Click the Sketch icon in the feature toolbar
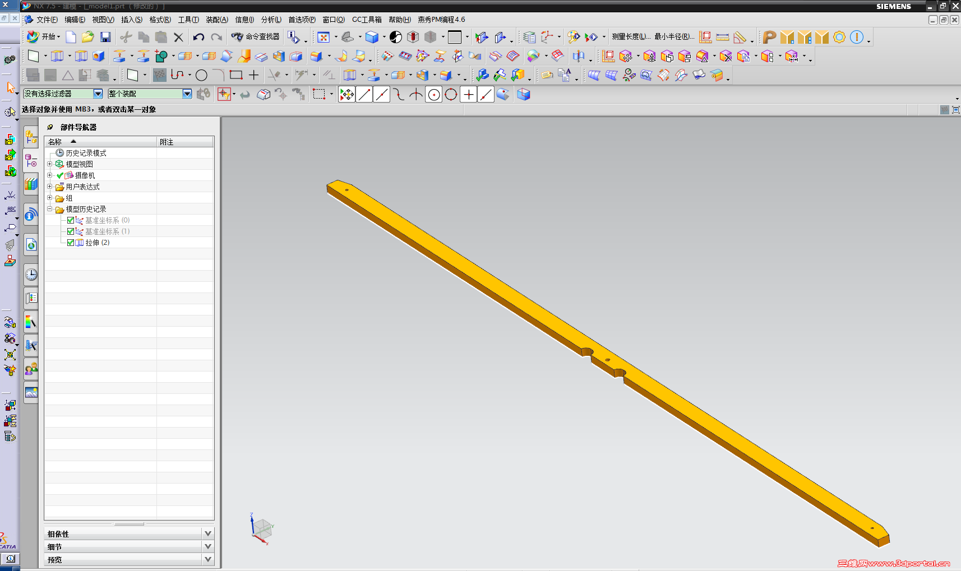 click(x=33, y=56)
